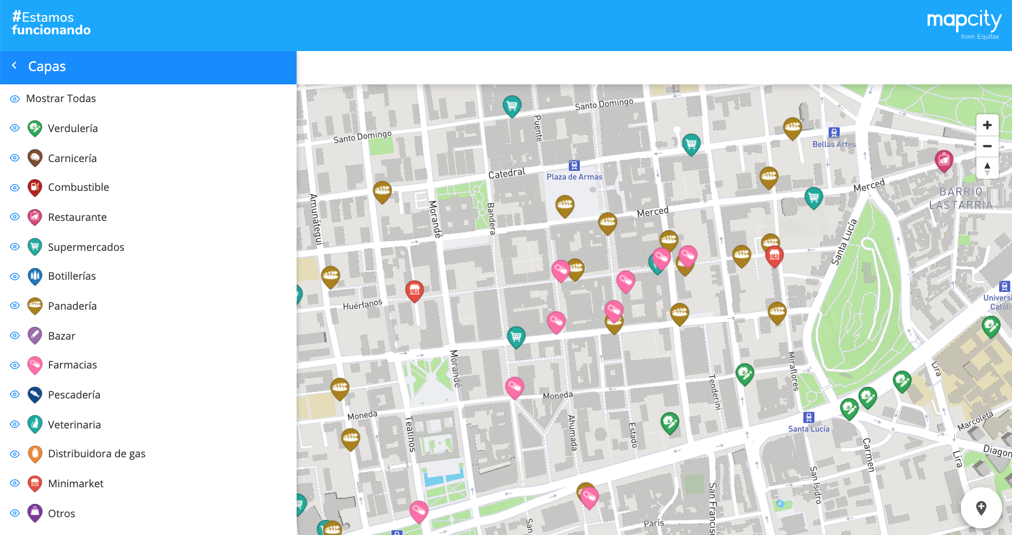Click the Carnicería layer marker icon

(35, 158)
